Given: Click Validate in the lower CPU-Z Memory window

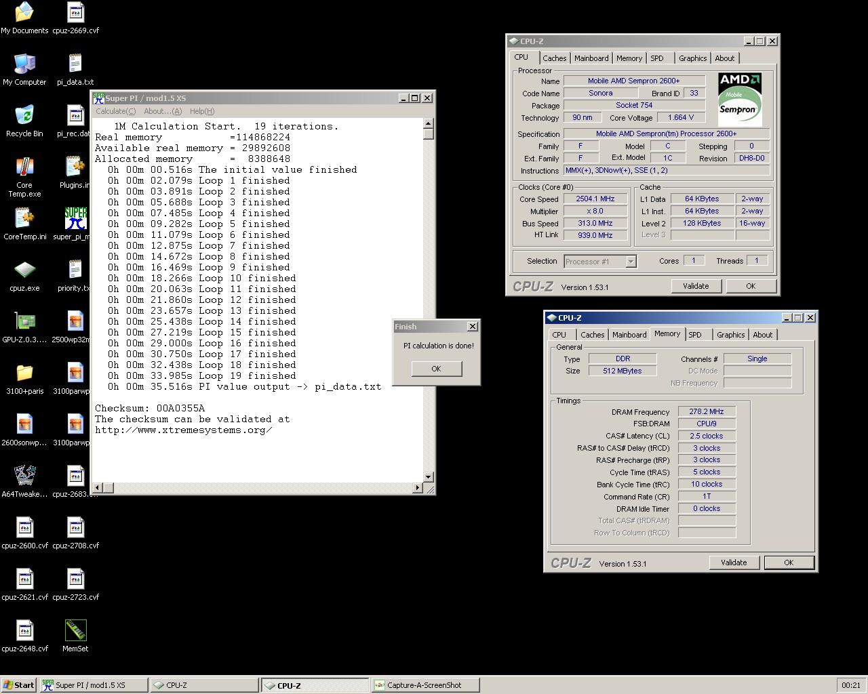Looking at the screenshot, I should tap(734, 563).
